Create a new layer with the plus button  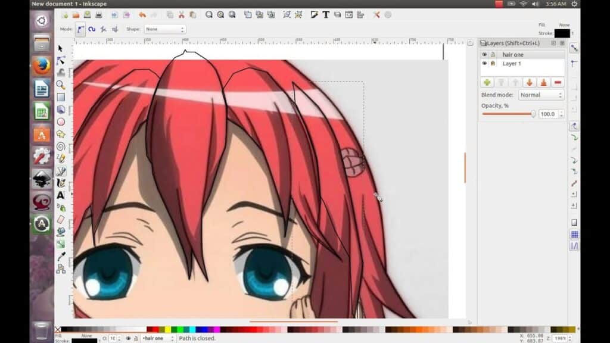pyautogui.click(x=487, y=82)
